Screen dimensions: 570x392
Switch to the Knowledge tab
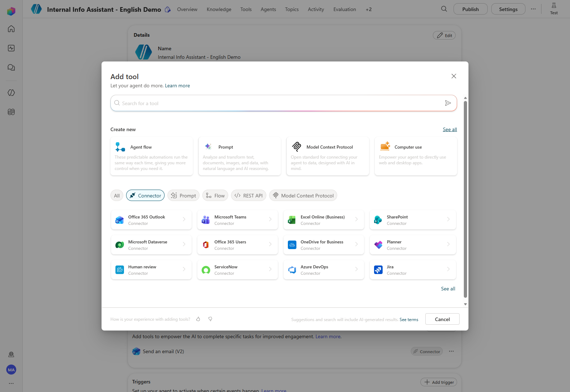(x=219, y=9)
